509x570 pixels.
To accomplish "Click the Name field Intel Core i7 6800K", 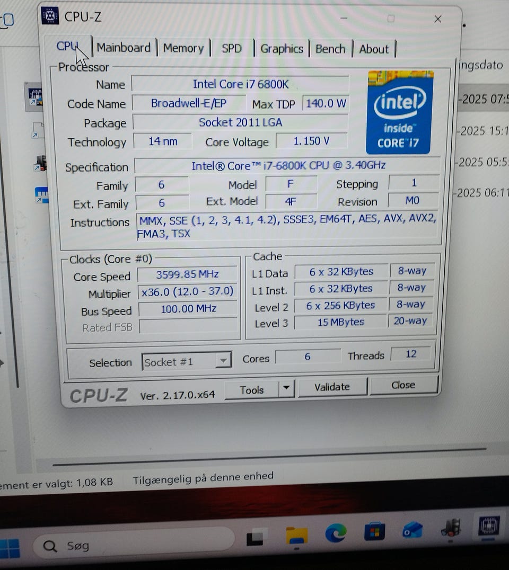I will 240,84.
